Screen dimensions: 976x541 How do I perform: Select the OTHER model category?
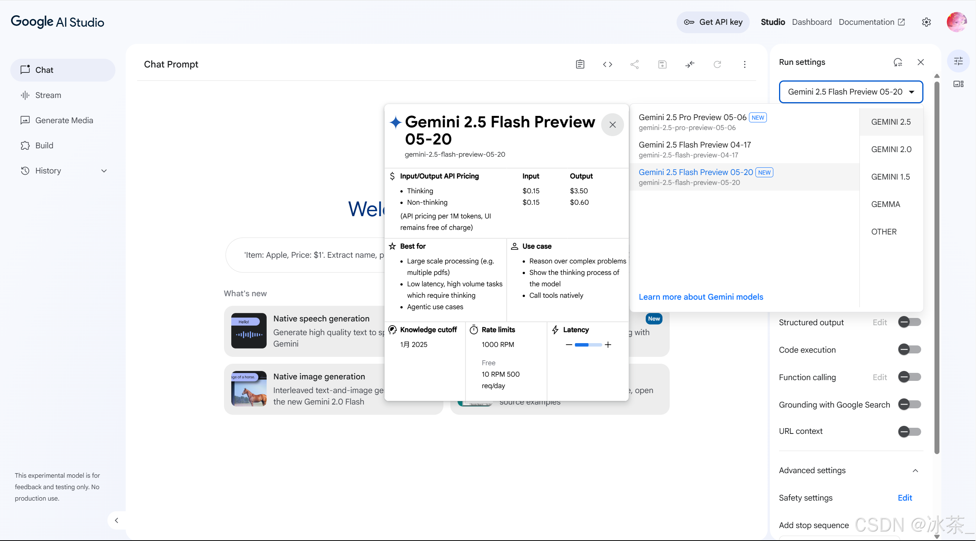[x=891, y=232]
